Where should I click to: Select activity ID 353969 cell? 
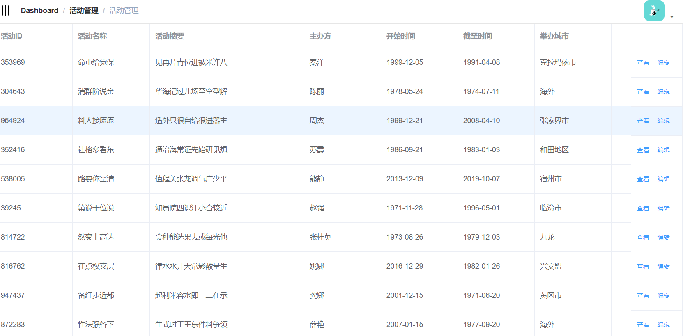pyautogui.click(x=13, y=62)
